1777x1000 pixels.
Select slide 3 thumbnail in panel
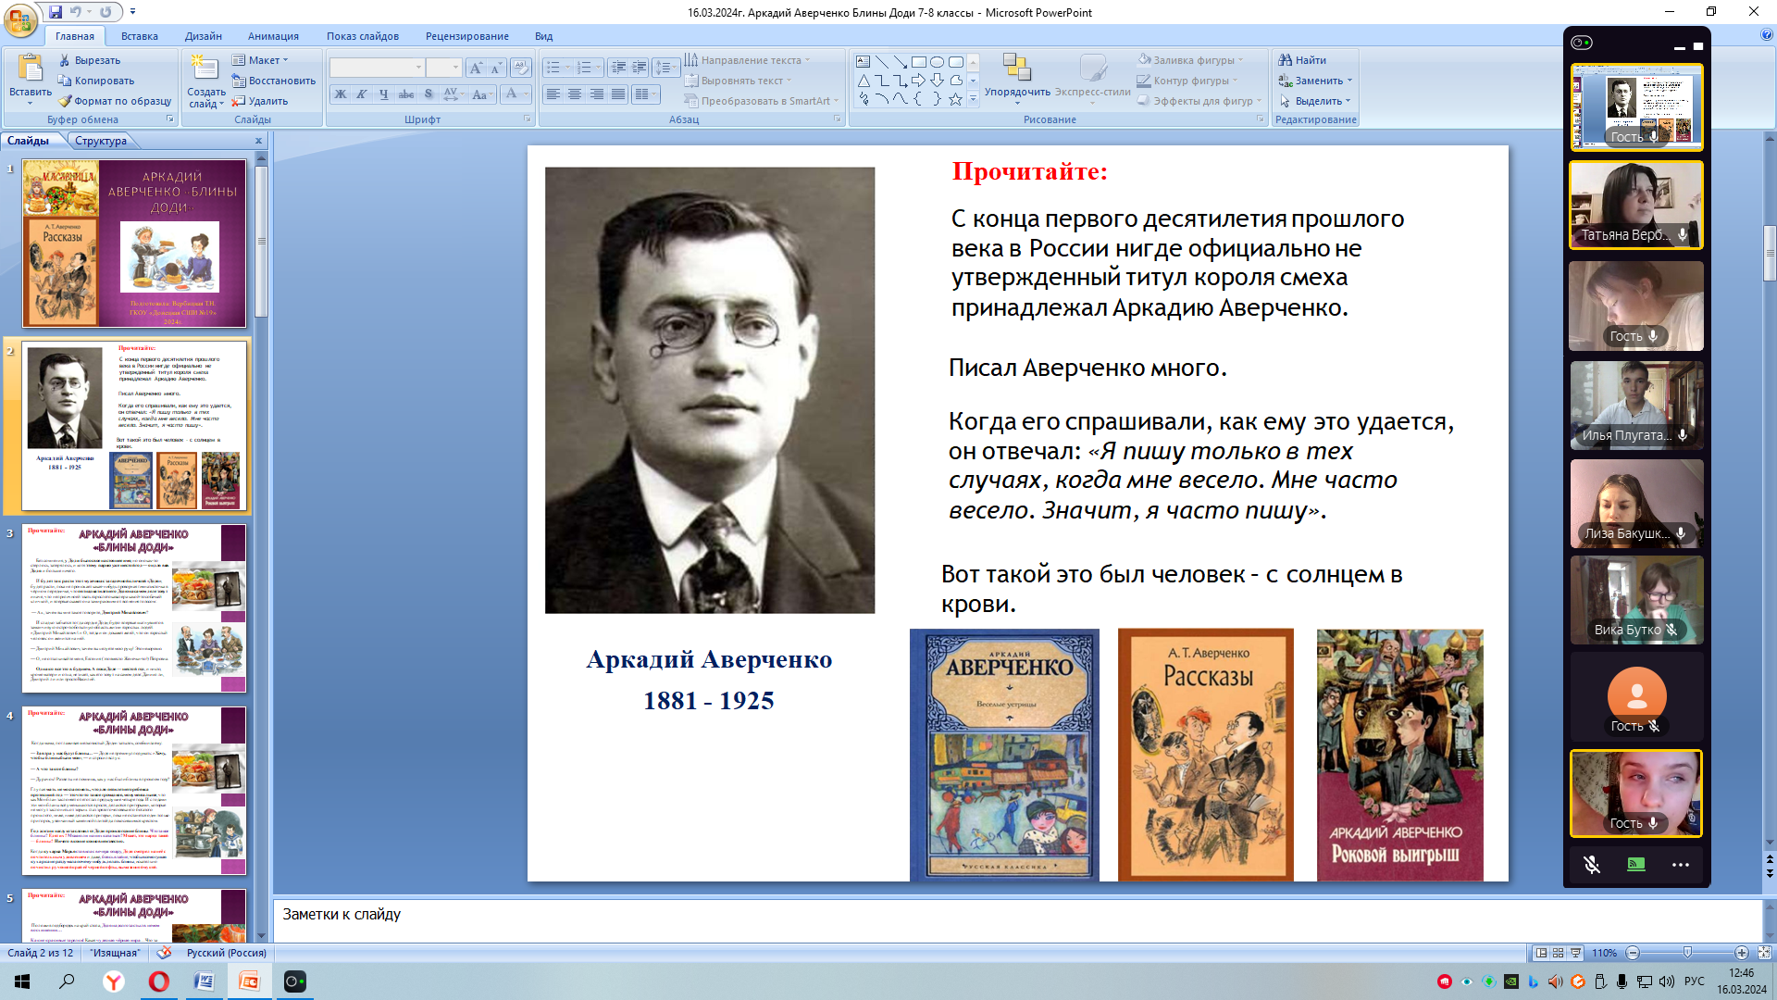(134, 608)
